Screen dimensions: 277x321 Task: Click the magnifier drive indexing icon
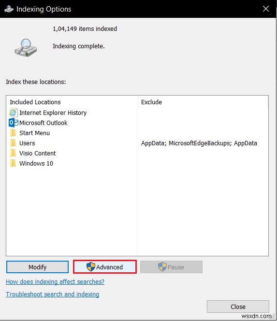tap(26, 48)
